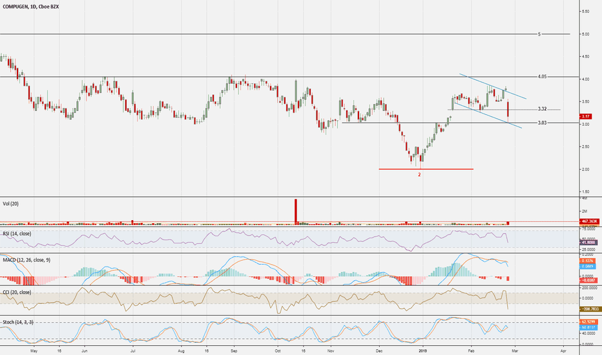
Task: Click the Oct label on the time axis
Action: pyautogui.click(x=278, y=350)
